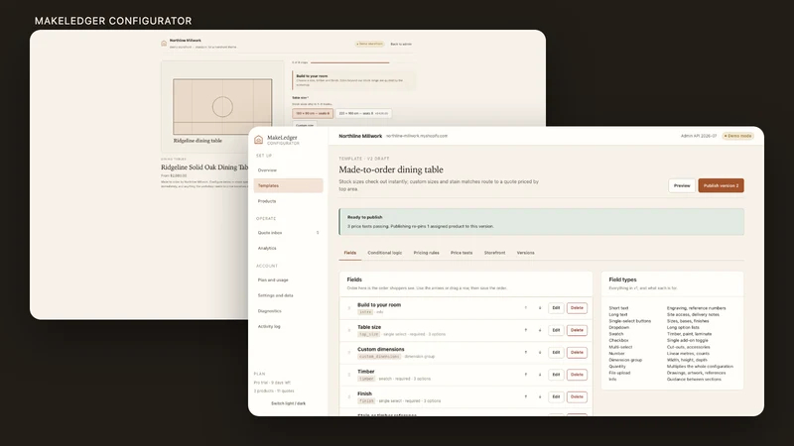
Task: Move the Timber field up
Action: click(526, 375)
